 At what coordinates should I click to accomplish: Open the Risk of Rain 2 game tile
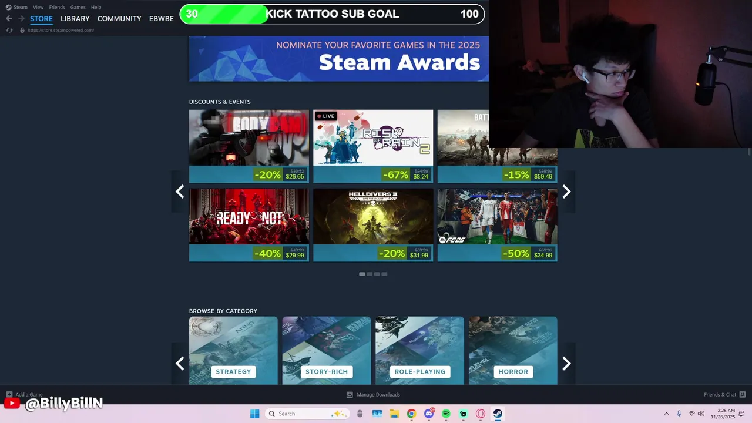373,146
